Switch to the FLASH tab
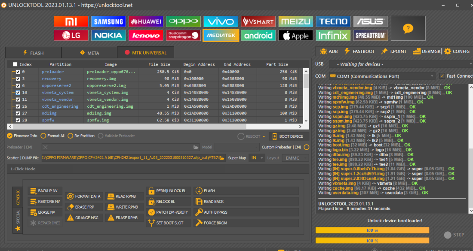The width and height of the screenshot is (473, 251). click(33, 53)
